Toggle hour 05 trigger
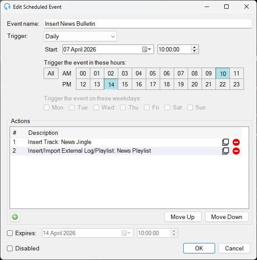The image size is (257, 260). tap(153, 73)
